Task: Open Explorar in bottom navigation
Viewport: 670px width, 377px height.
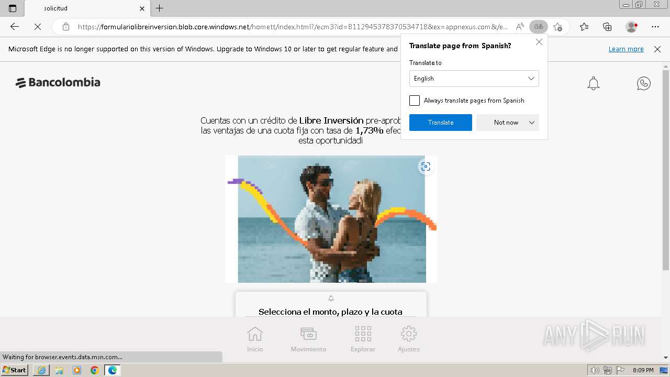Action: coord(363,339)
